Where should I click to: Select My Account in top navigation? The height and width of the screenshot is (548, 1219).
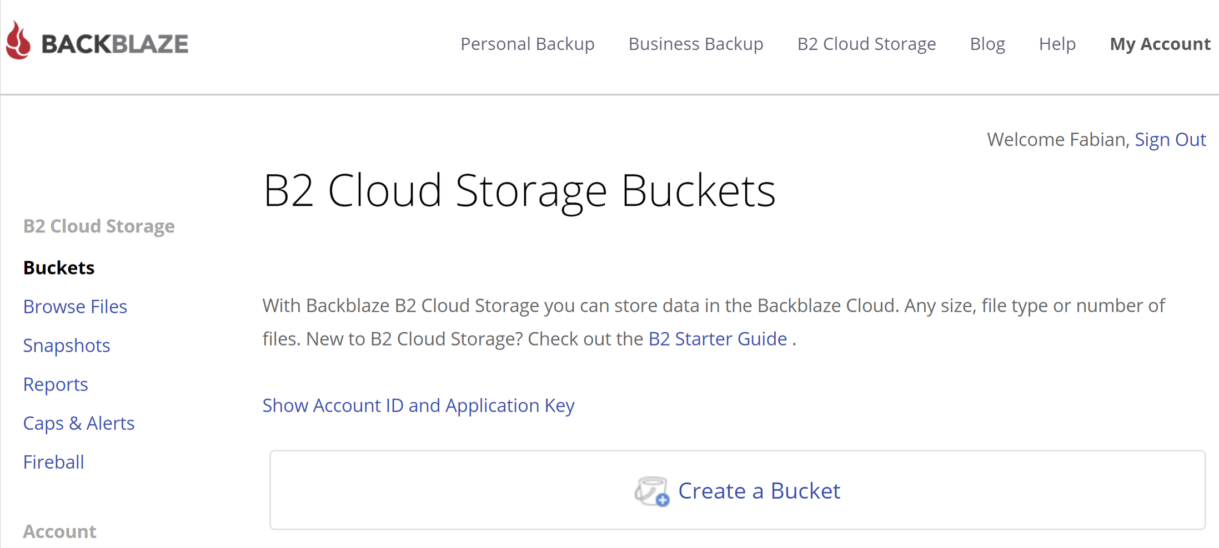(x=1160, y=44)
